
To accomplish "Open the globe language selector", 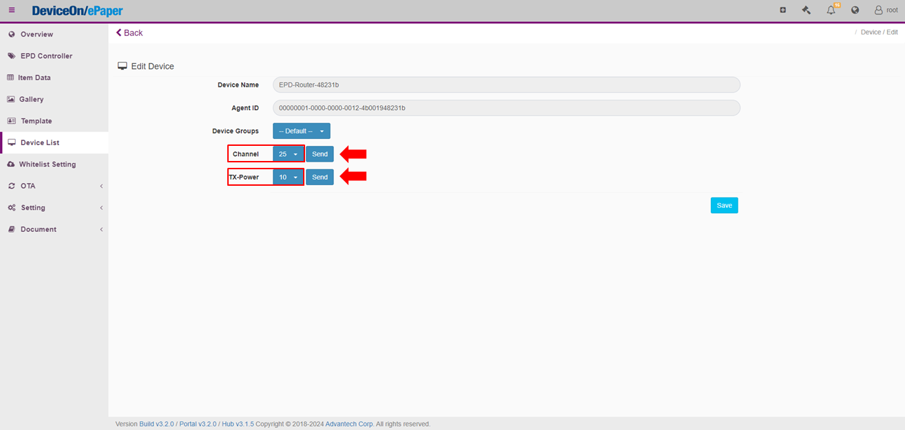I will click(x=855, y=10).
